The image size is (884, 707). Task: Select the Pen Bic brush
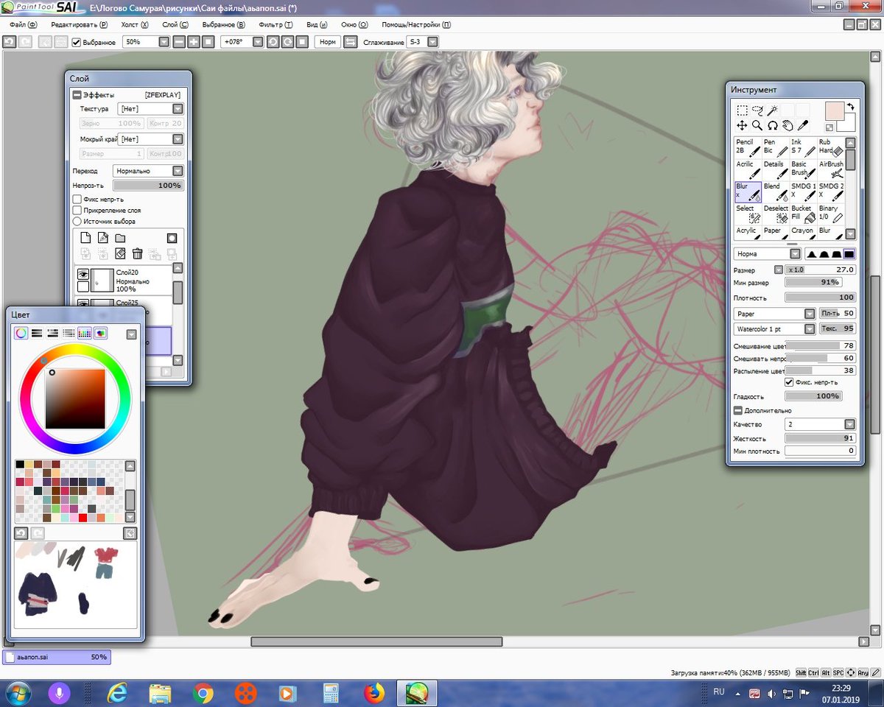tap(776, 147)
